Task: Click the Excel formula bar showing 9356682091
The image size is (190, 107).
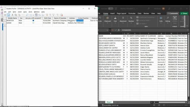Action: click(x=154, y=30)
